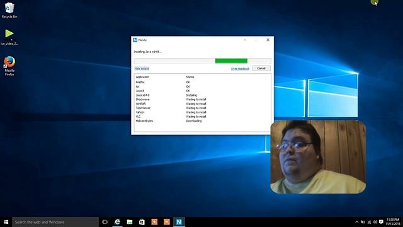Click TeamViewer's Waiting to install status
This screenshot has width=403, height=227.
coord(196,108)
